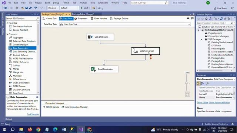
Task: Click Add to Source Control
Action: pos(215,124)
